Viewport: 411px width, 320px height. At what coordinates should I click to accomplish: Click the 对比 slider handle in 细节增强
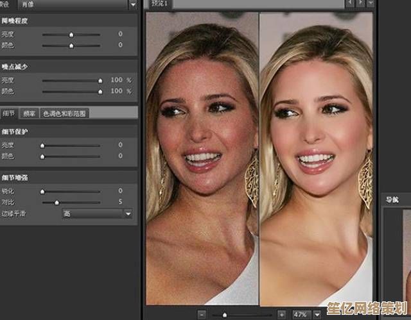point(57,202)
